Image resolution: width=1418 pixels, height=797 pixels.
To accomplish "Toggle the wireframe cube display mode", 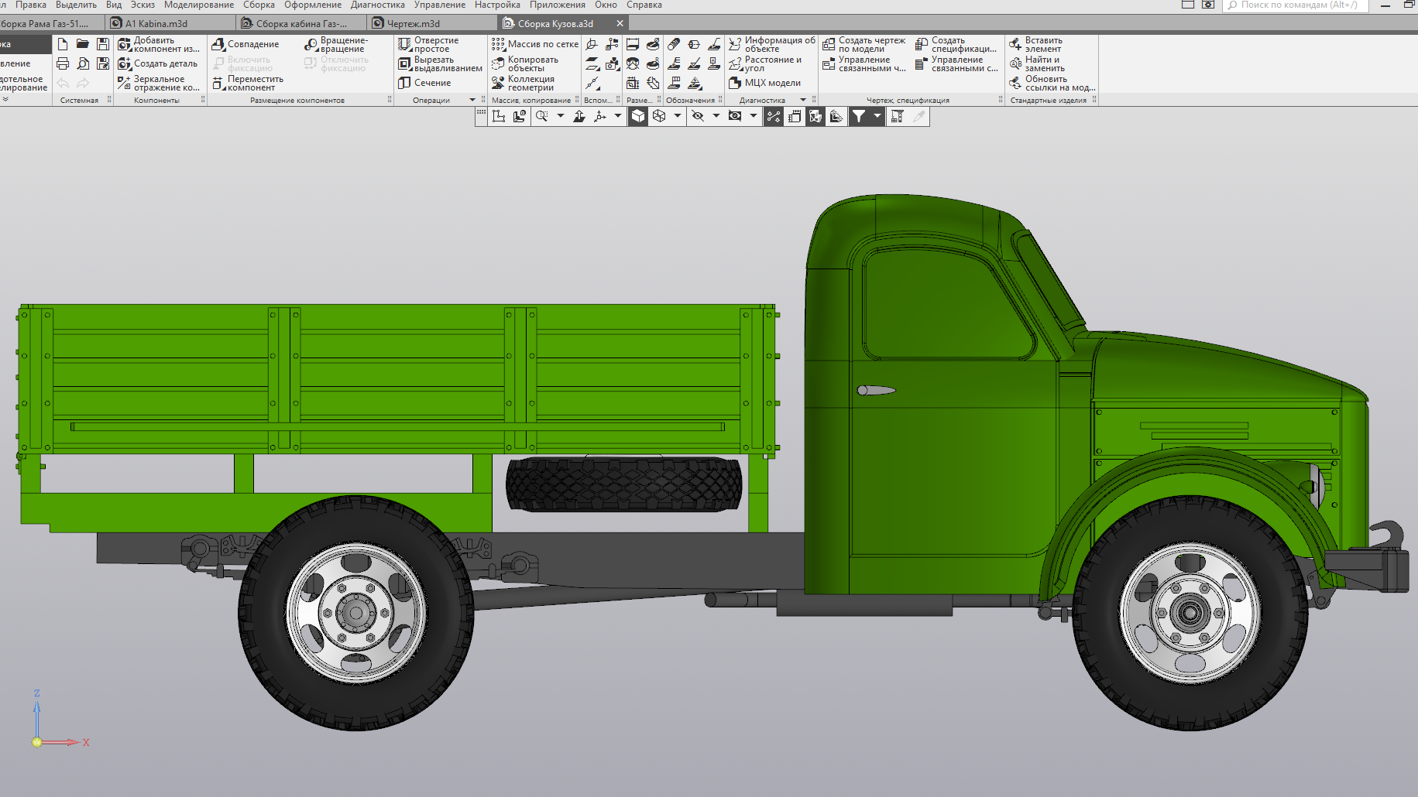I will tap(659, 116).
